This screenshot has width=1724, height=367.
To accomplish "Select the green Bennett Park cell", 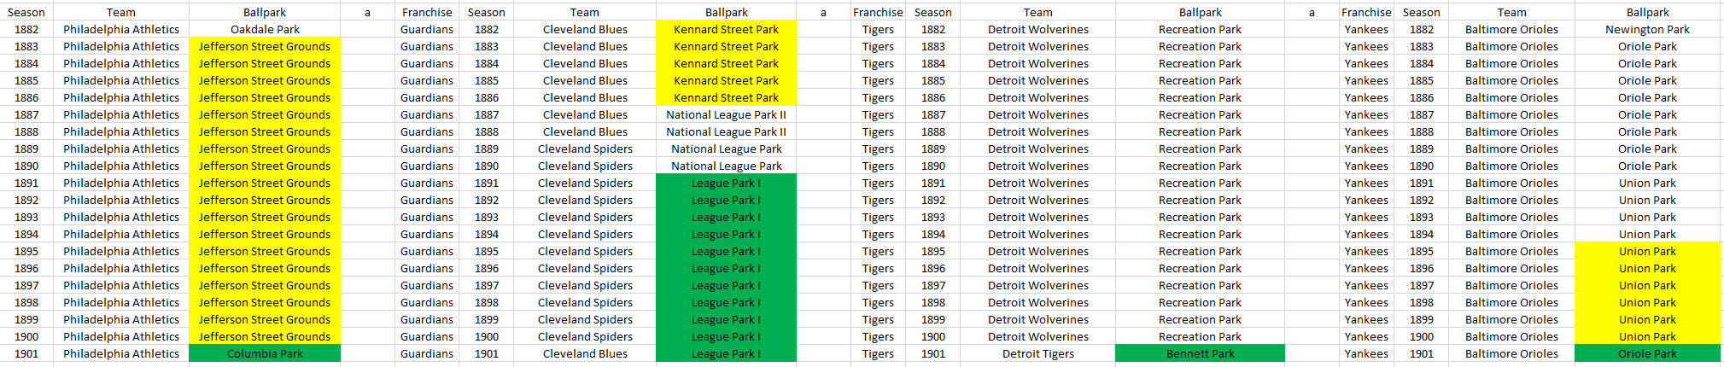I will click(x=1200, y=353).
